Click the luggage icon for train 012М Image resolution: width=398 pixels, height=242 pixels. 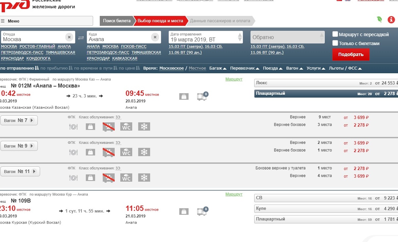coord(184,96)
